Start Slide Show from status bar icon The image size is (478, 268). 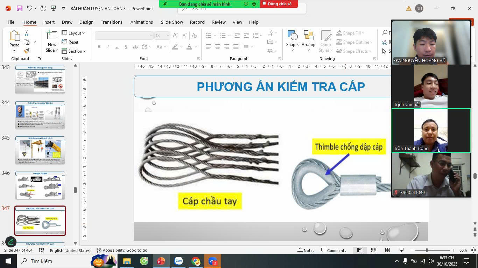401,250
